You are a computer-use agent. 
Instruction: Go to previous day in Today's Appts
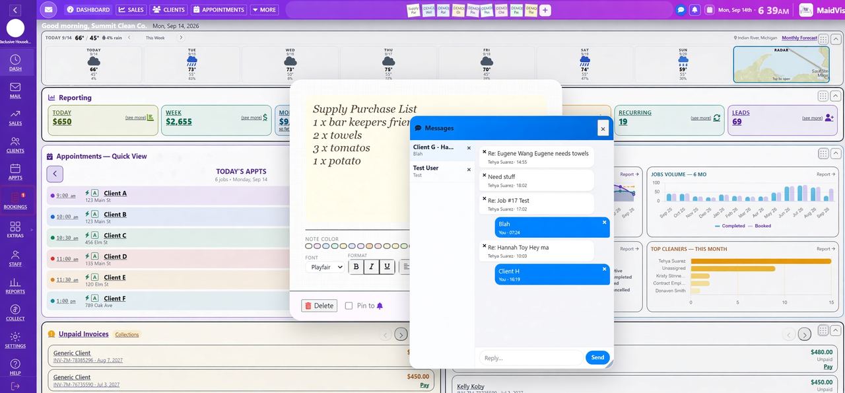tap(55, 174)
